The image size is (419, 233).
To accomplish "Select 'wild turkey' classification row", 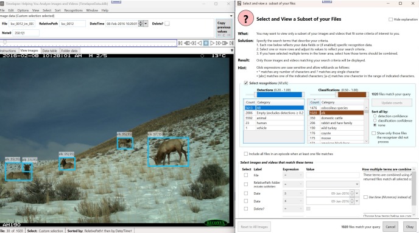I will point(336,128).
